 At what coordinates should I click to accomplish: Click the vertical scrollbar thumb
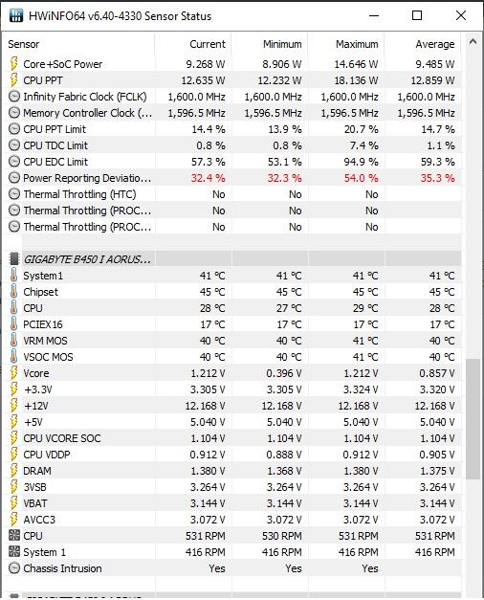coord(473,418)
